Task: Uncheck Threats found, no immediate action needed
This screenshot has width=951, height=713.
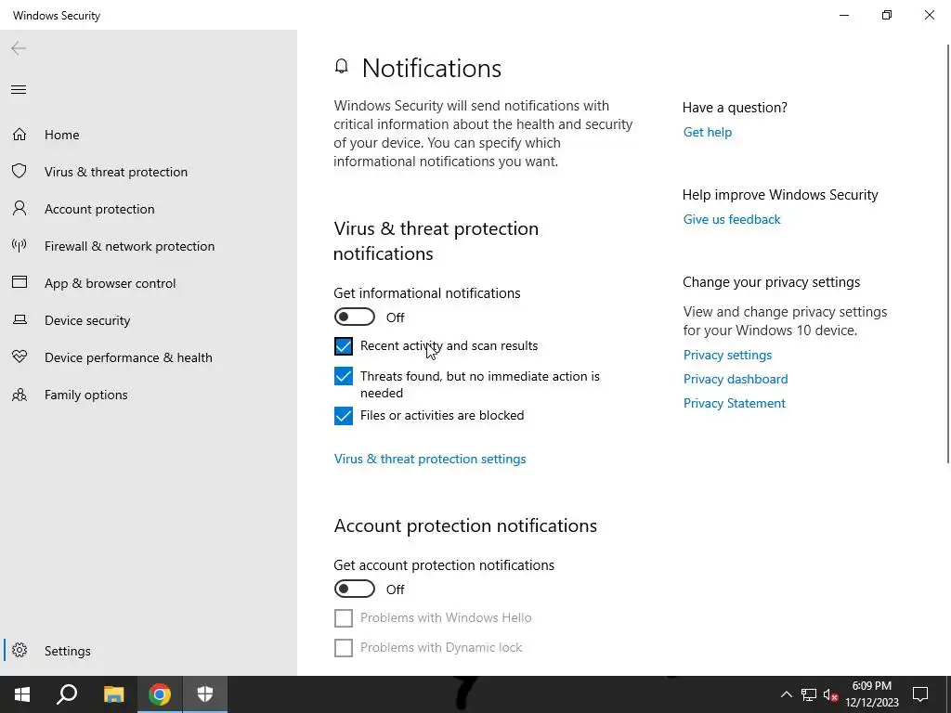Action: [x=344, y=376]
